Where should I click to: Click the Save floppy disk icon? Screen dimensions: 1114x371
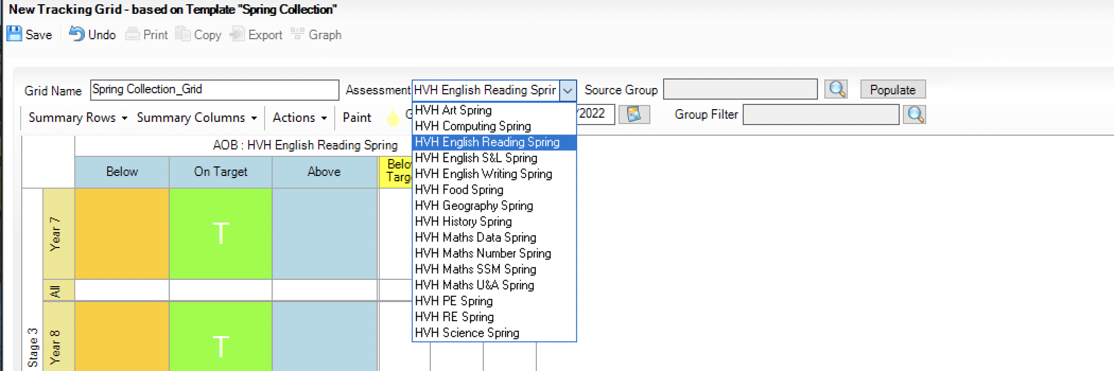14,34
